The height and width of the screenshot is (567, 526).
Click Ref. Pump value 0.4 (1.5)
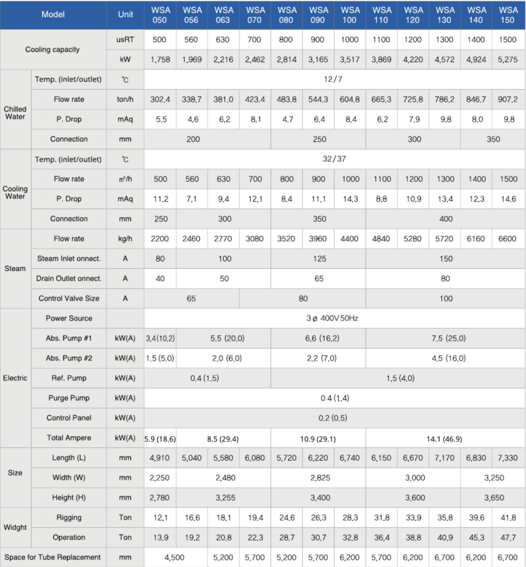pyautogui.click(x=205, y=378)
